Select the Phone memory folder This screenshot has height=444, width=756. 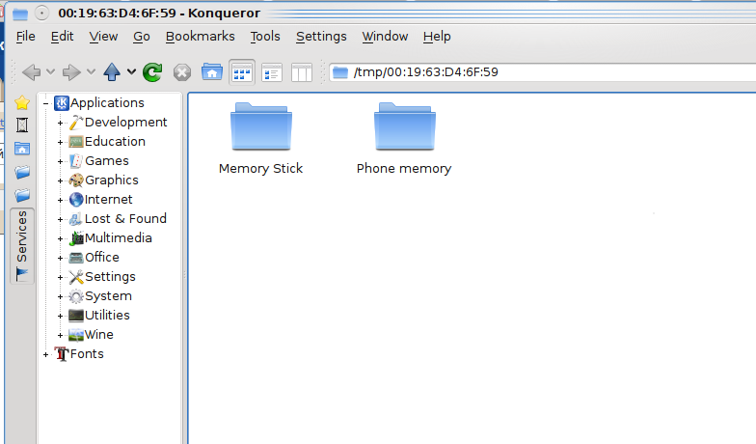(x=404, y=139)
